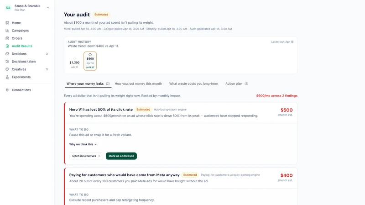
Task: Click Mark as addressed button
Action: [x=121, y=156]
